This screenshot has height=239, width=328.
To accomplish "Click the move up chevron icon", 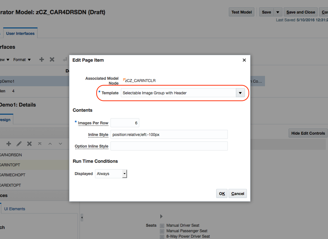I will tap(50, 144).
